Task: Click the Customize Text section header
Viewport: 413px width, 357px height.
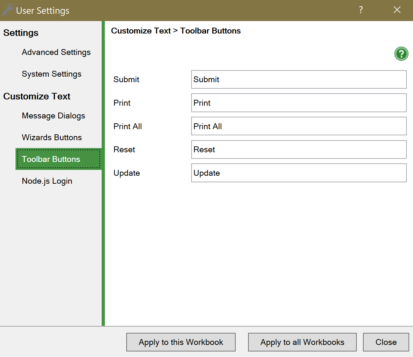Action: [x=37, y=96]
